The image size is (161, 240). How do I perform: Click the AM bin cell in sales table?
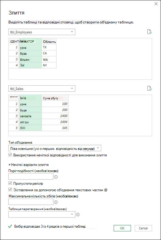pyautogui.click(x=30, y=122)
